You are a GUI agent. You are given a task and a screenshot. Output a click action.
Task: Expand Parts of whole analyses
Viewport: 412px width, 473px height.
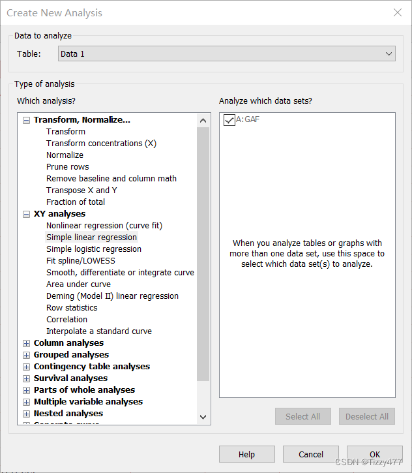click(27, 390)
